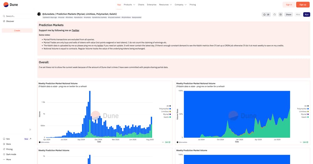Open the three-dot menu under the volume share chart
The width and height of the screenshot is (313, 164).
[301, 142]
